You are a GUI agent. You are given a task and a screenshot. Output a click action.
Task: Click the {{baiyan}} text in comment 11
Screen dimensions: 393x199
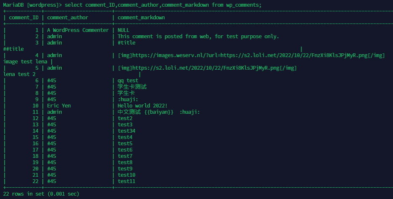point(159,112)
